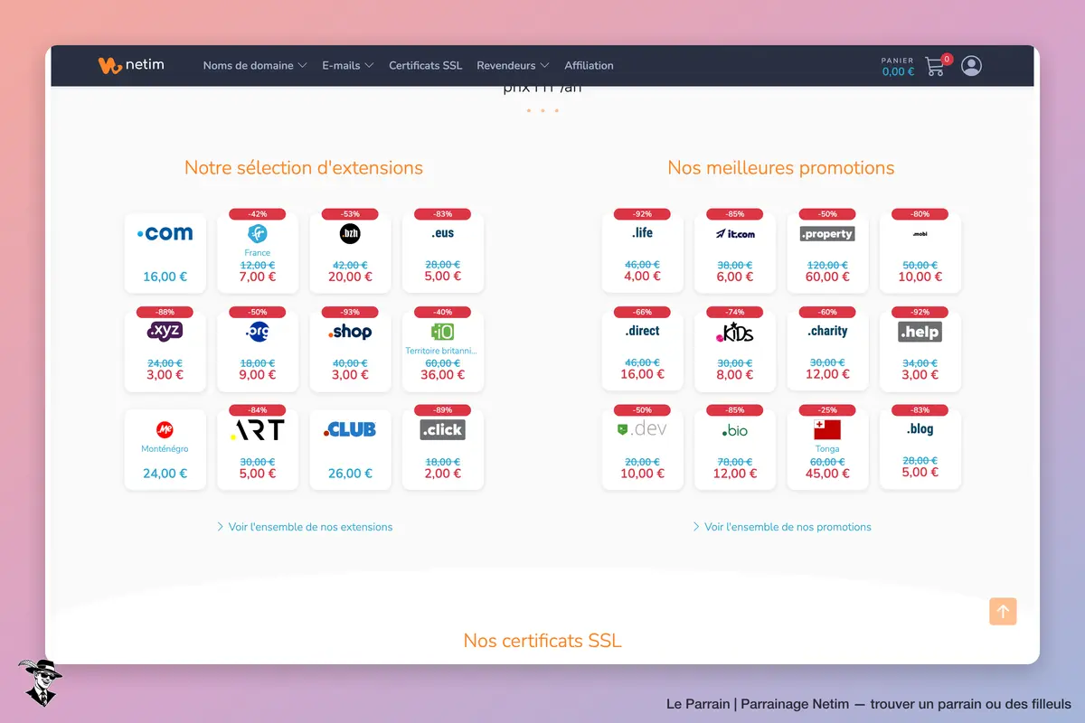The image size is (1085, 723).
Task: Expand the Revendeurs menu
Action: (513, 66)
